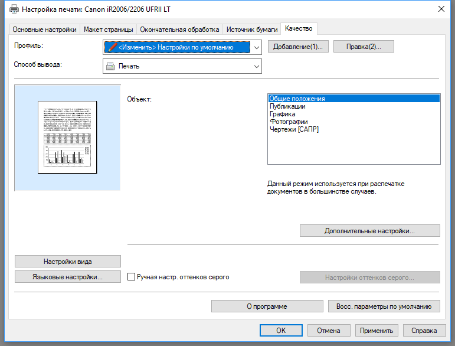The image size is (455, 346).
Task: Click the О программе button
Action: 267,306
